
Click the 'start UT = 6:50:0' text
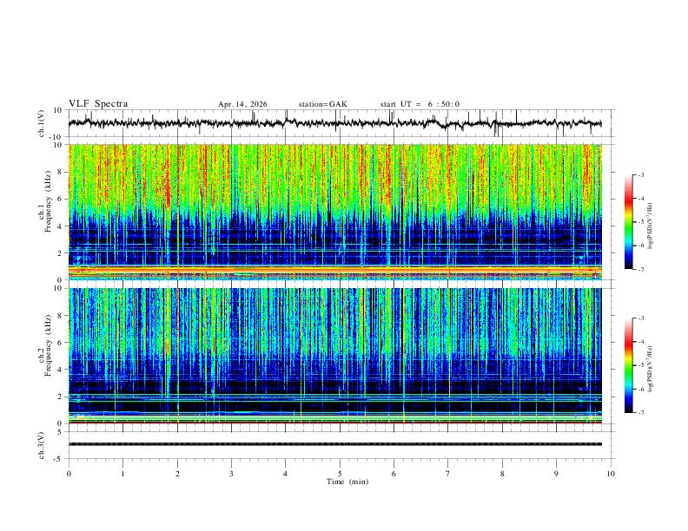[x=420, y=104]
